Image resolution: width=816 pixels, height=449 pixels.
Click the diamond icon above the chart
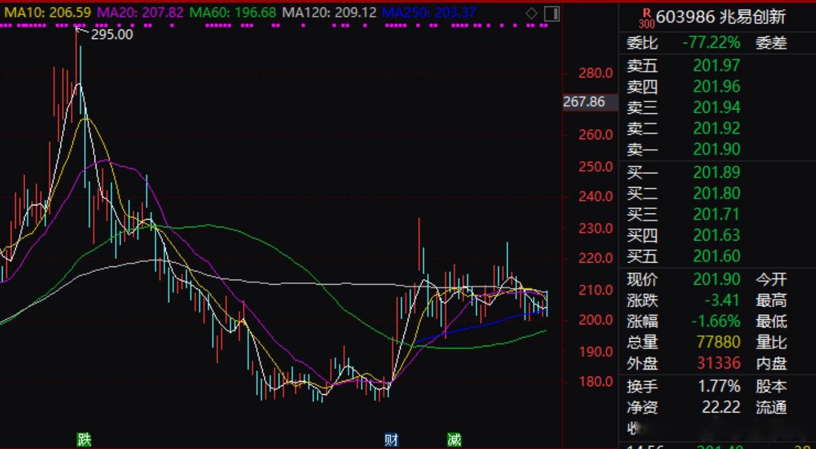pyautogui.click(x=531, y=13)
